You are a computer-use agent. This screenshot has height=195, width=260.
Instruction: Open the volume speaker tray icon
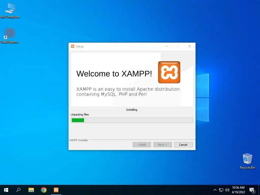point(227,190)
